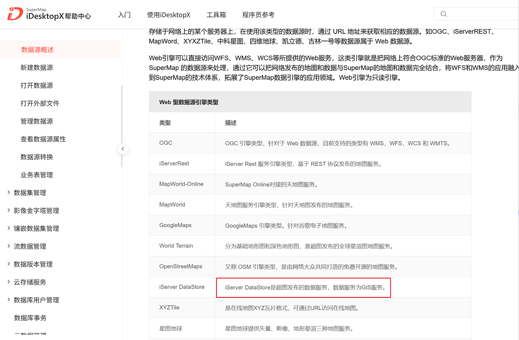Open the 打开数据源 page
This screenshot has width=519, height=340.
37,85
